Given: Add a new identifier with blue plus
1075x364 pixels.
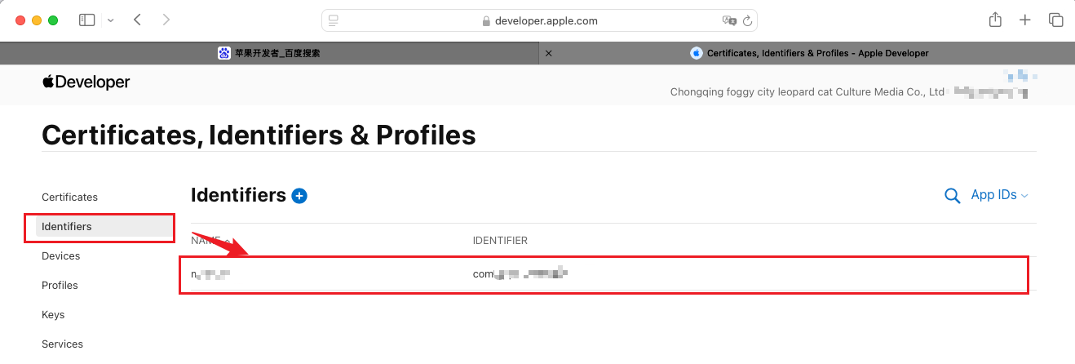Looking at the screenshot, I should [299, 196].
